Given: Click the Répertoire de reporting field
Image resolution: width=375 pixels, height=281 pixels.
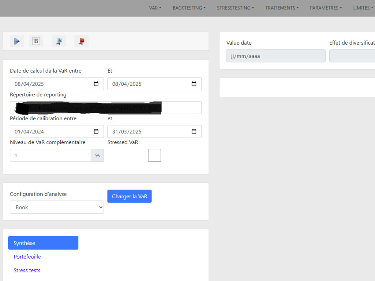Looking at the screenshot, I should tap(106, 108).
